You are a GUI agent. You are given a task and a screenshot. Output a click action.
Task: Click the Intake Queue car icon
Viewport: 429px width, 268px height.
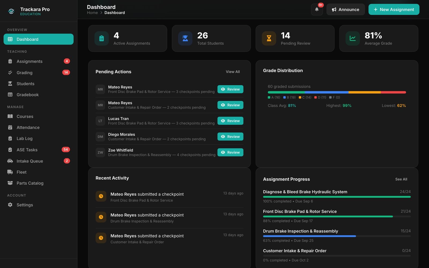coord(10,161)
